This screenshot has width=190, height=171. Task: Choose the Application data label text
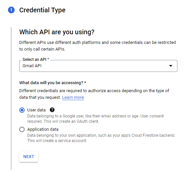pyautogui.click(x=43, y=129)
